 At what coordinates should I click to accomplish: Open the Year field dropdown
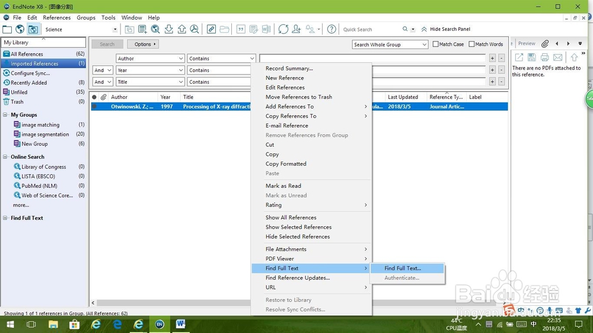[x=150, y=71]
